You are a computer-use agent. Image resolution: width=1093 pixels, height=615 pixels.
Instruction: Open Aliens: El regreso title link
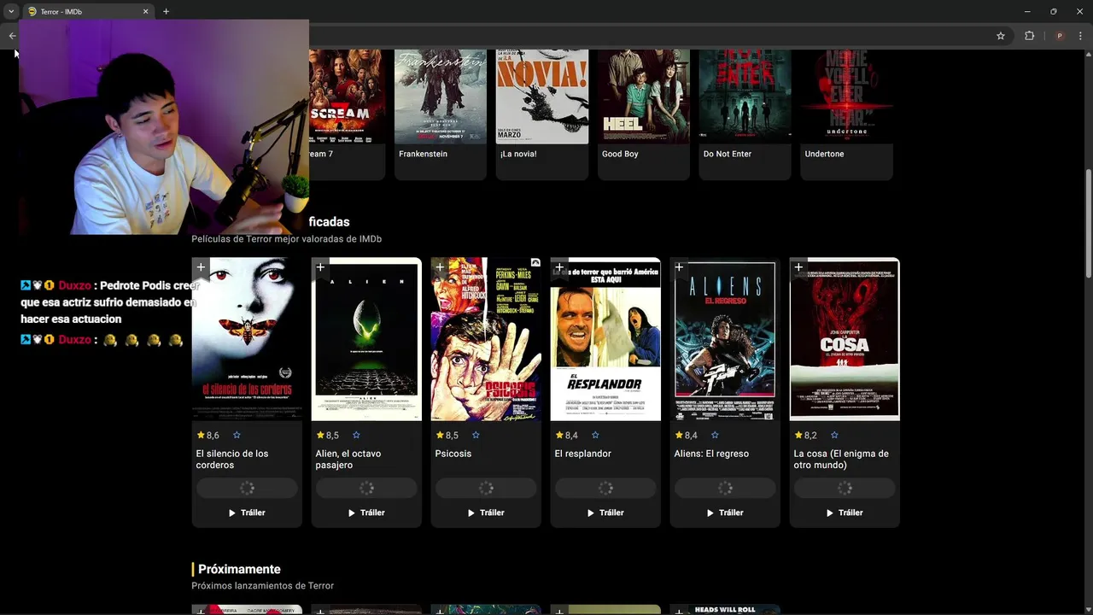(x=711, y=454)
